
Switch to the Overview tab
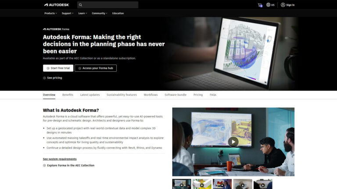[x=49, y=94]
